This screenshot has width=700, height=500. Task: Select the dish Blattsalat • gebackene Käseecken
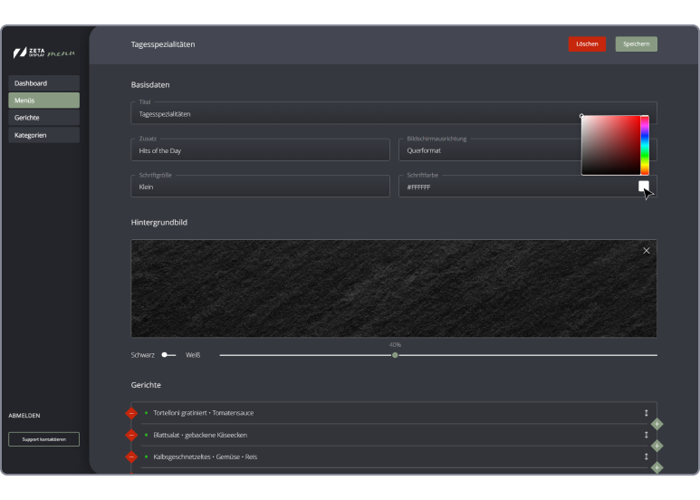[200, 435]
